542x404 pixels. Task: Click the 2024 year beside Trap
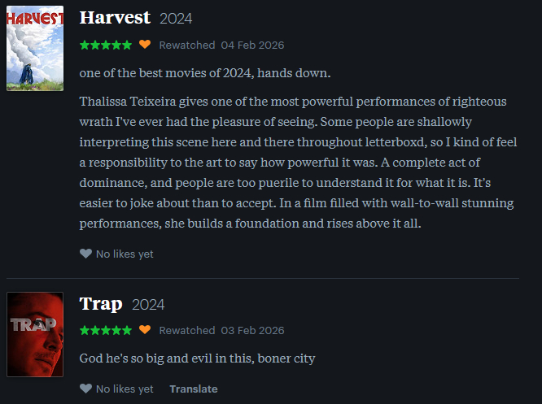[148, 305]
